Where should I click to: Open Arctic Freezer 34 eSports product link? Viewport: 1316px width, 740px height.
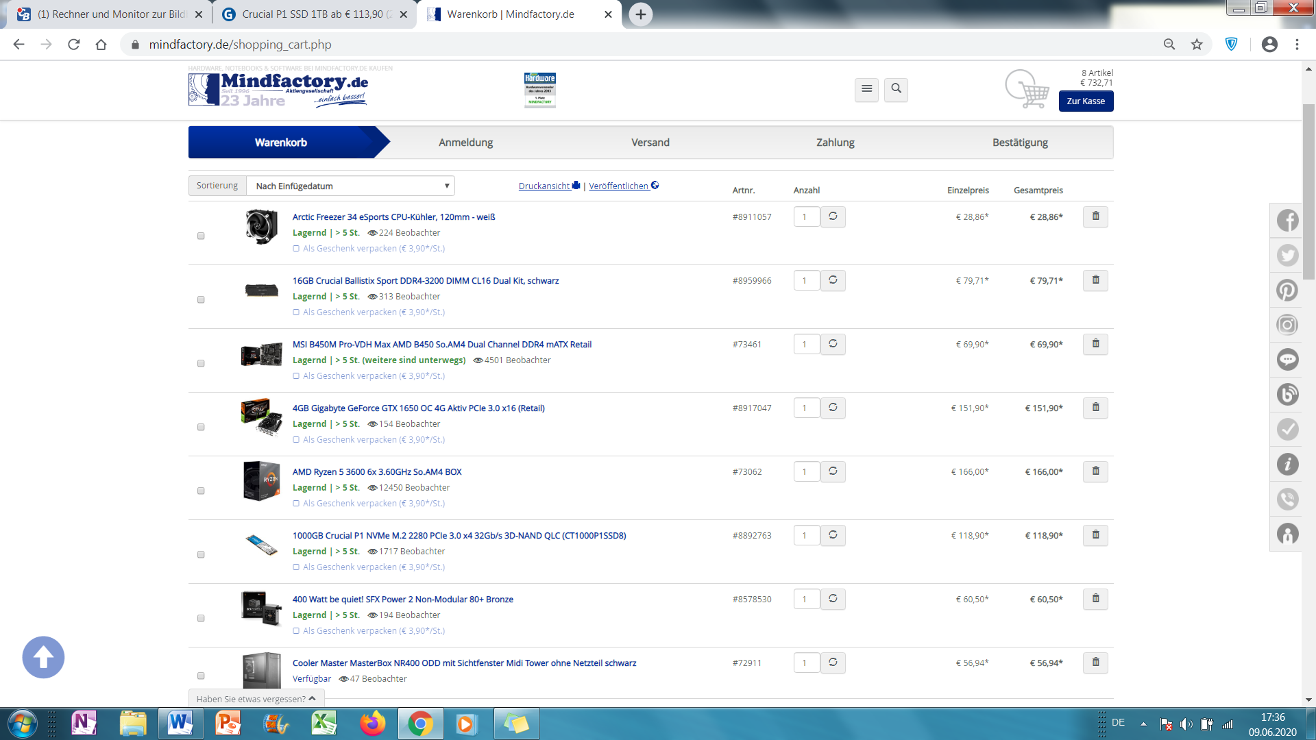click(x=393, y=217)
